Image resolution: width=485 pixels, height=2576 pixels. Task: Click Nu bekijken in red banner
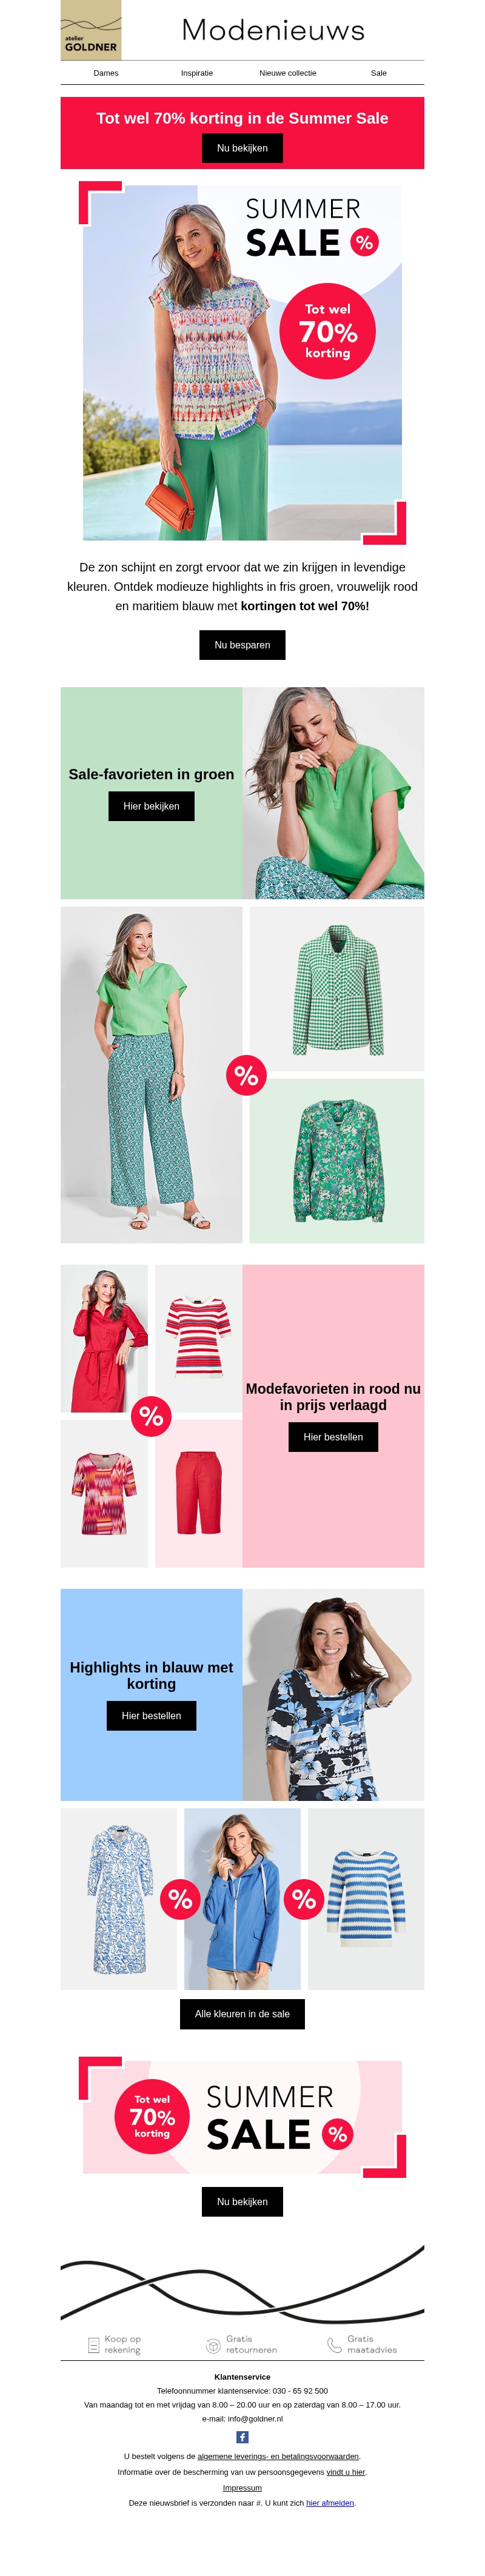pyautogui.click(x=242, y=148)
